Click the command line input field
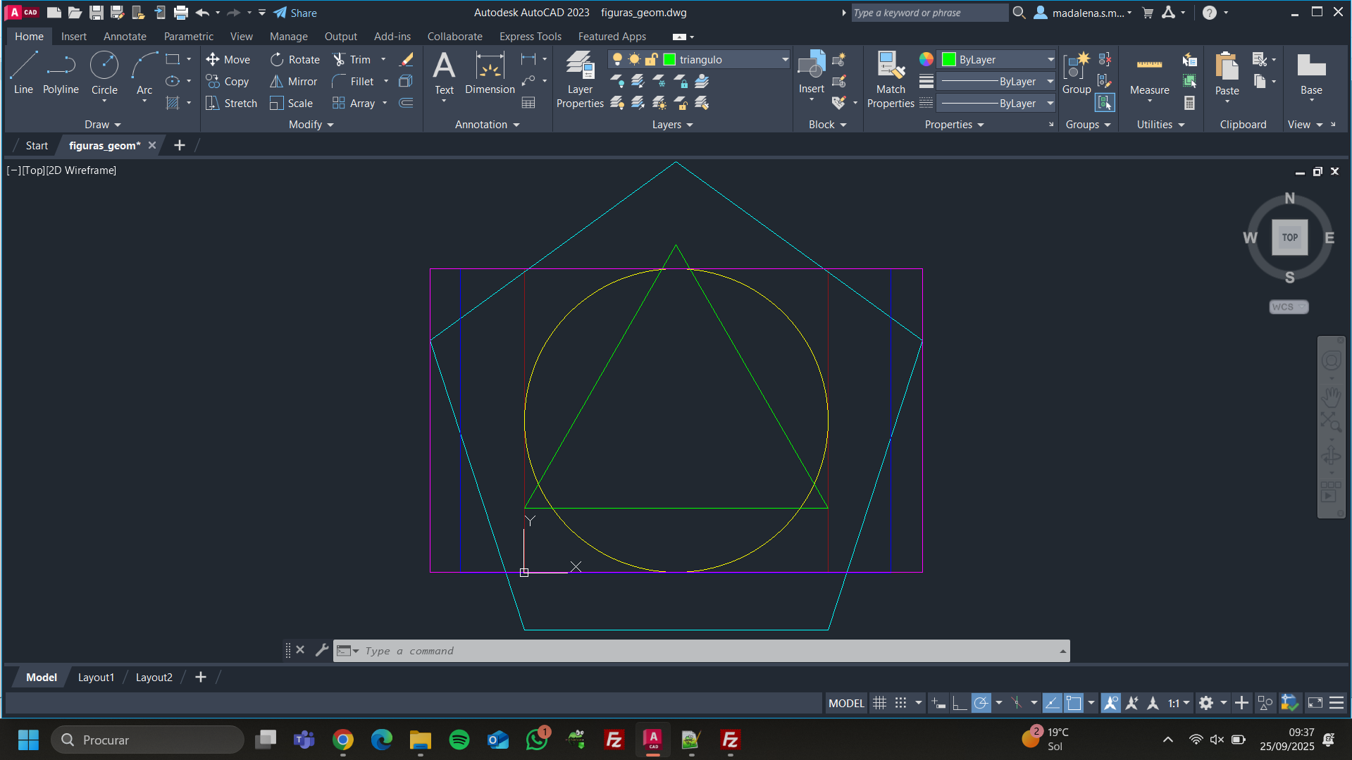 (x=705, y=651)
